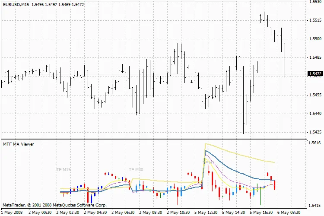Click the peak of the yellow moving average

pos(206,144)
